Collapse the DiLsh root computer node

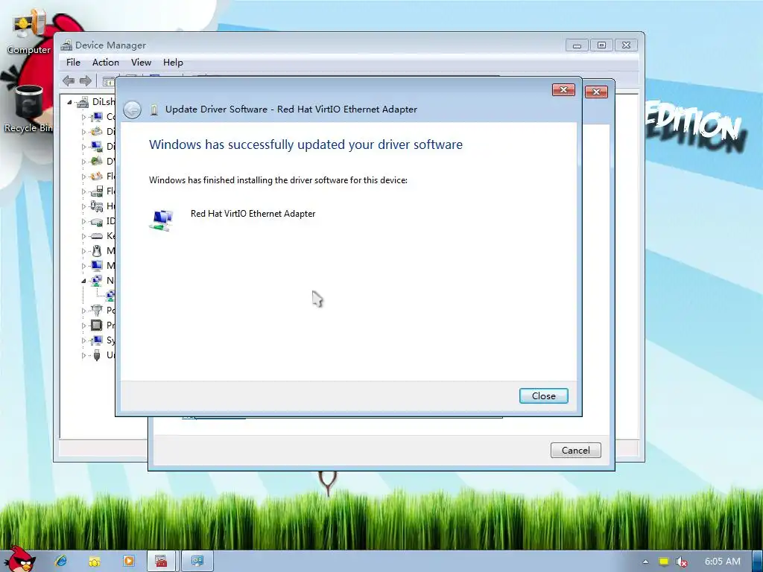click(x=69, y=102)
